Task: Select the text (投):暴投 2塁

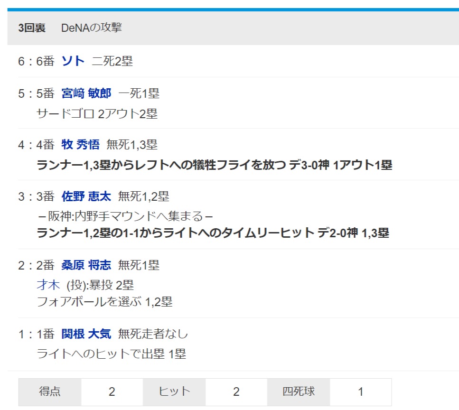Action: pyautogui.click(x=100, y=285)
